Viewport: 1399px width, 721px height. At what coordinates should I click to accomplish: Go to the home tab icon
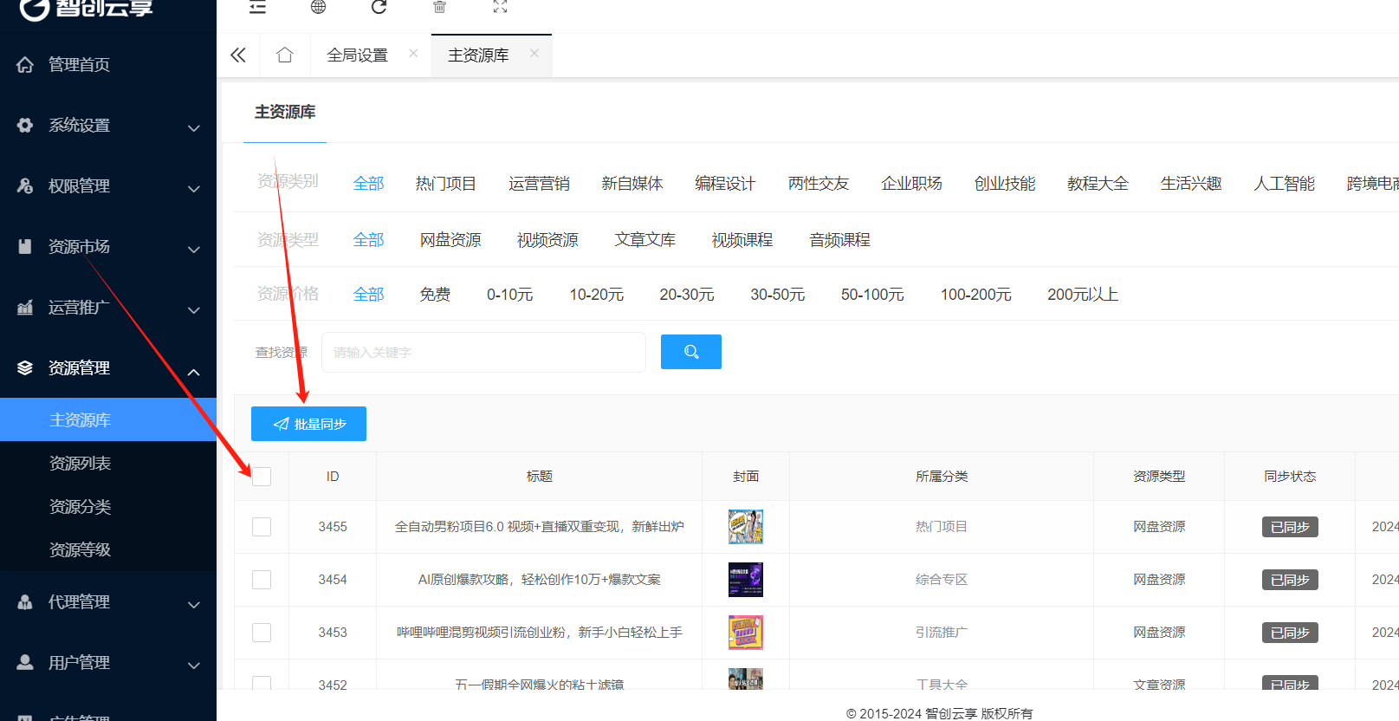click(284, 55)
